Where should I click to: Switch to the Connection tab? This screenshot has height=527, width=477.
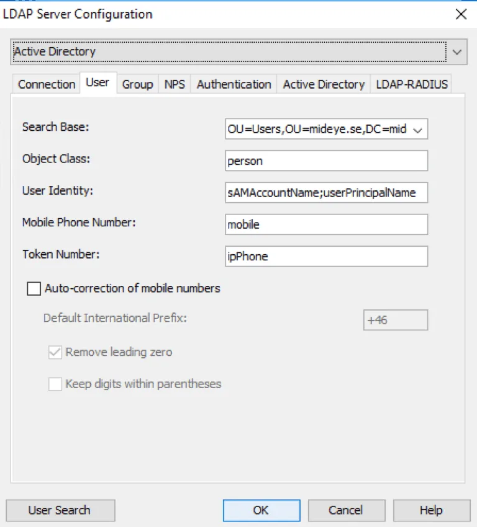tap(46, 84)
